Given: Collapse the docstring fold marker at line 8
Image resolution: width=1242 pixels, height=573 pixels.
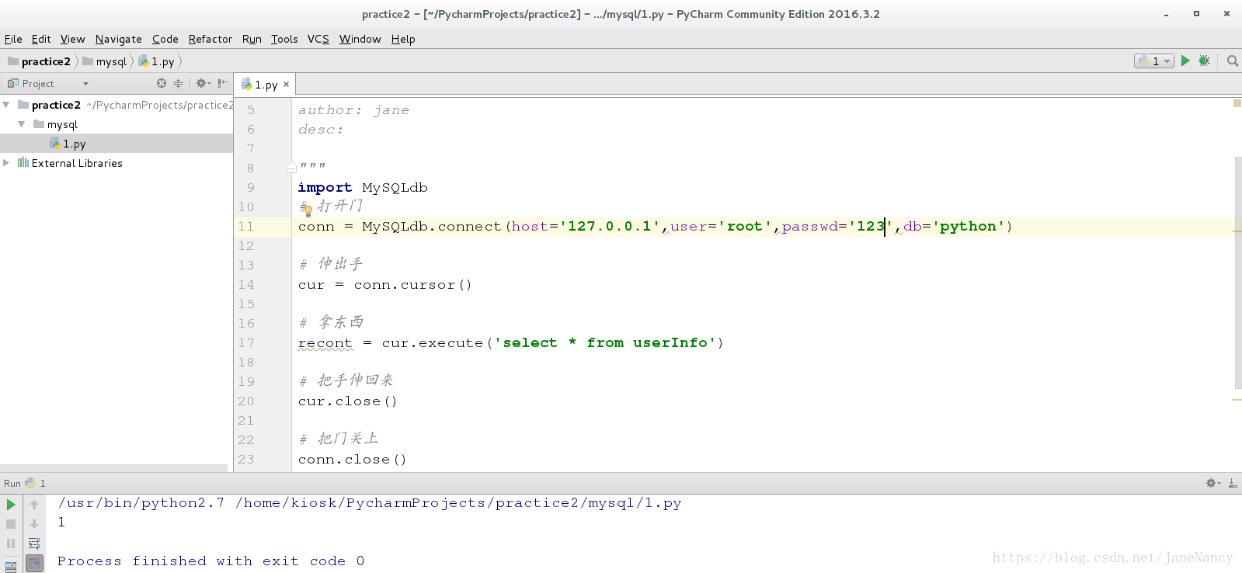Looking at the screenshot, I should (x=291, y=168).
